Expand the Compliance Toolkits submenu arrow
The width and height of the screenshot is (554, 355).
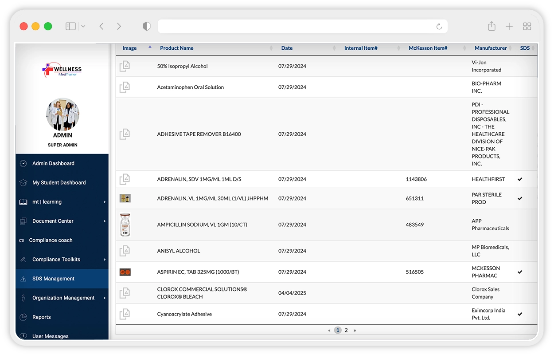click(105, 260)
